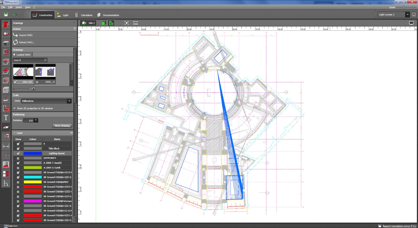Open the help question mark in Actions

coord(74,29)
